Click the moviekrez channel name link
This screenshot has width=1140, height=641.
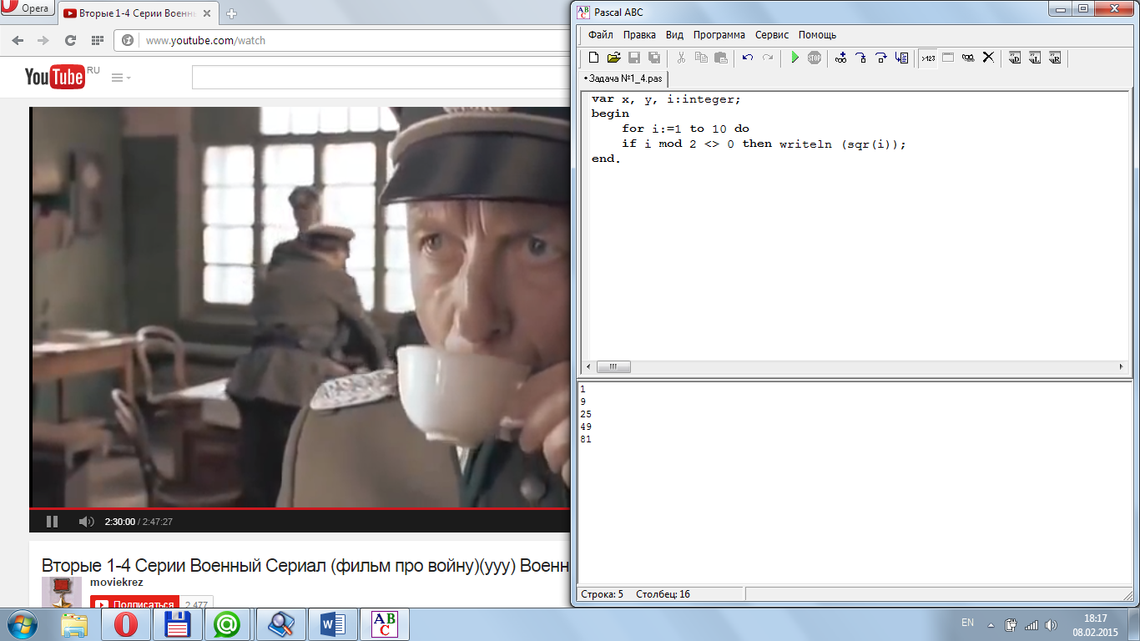[116, 583]
